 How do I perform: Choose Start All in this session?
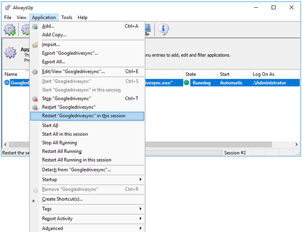(87, 134)
